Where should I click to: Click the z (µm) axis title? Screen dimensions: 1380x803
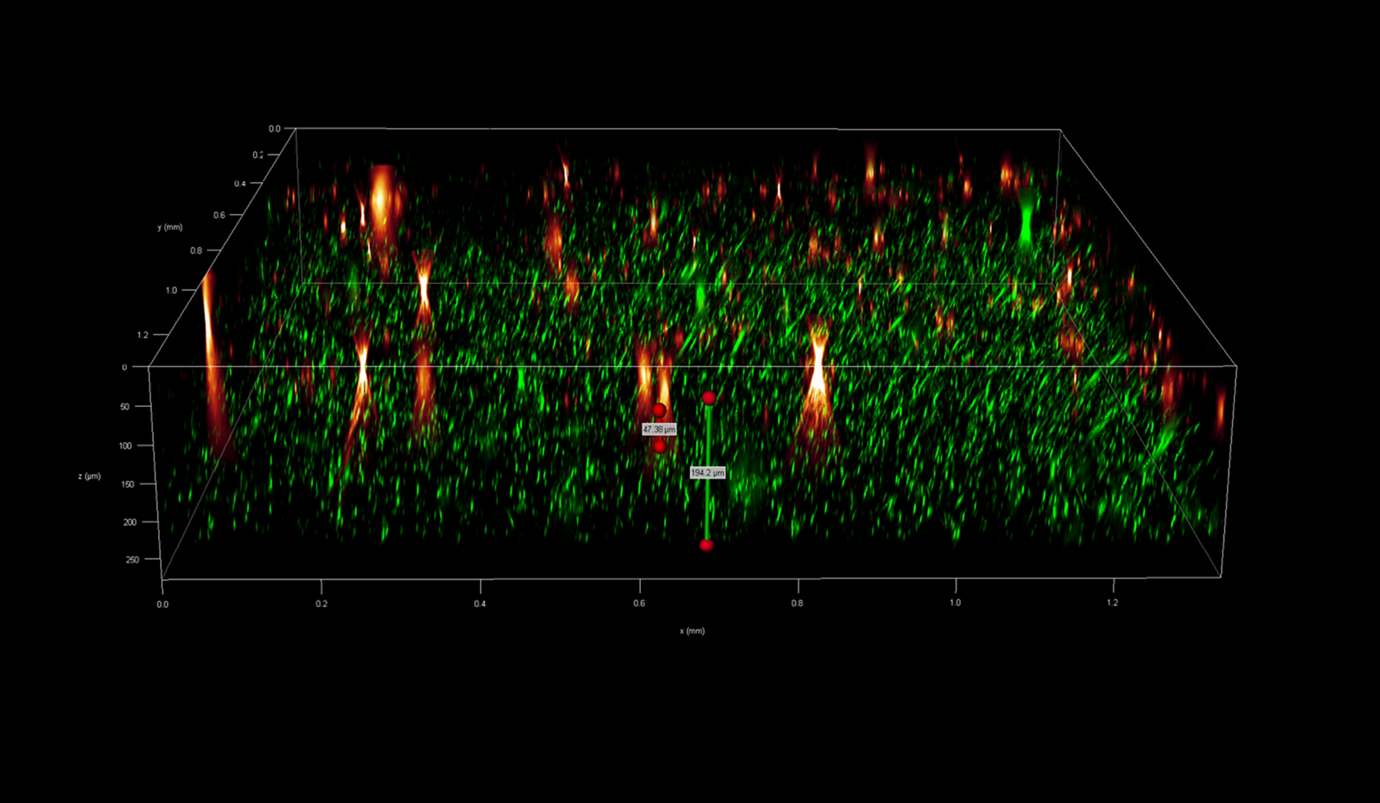tap(89, 476)
